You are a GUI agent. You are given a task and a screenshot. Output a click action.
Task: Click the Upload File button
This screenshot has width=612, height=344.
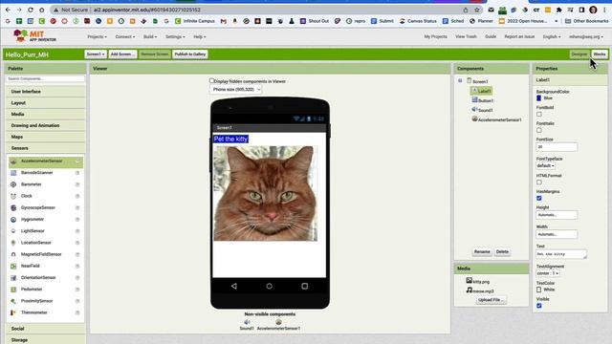pyautogui.click(x=491, y=300)
